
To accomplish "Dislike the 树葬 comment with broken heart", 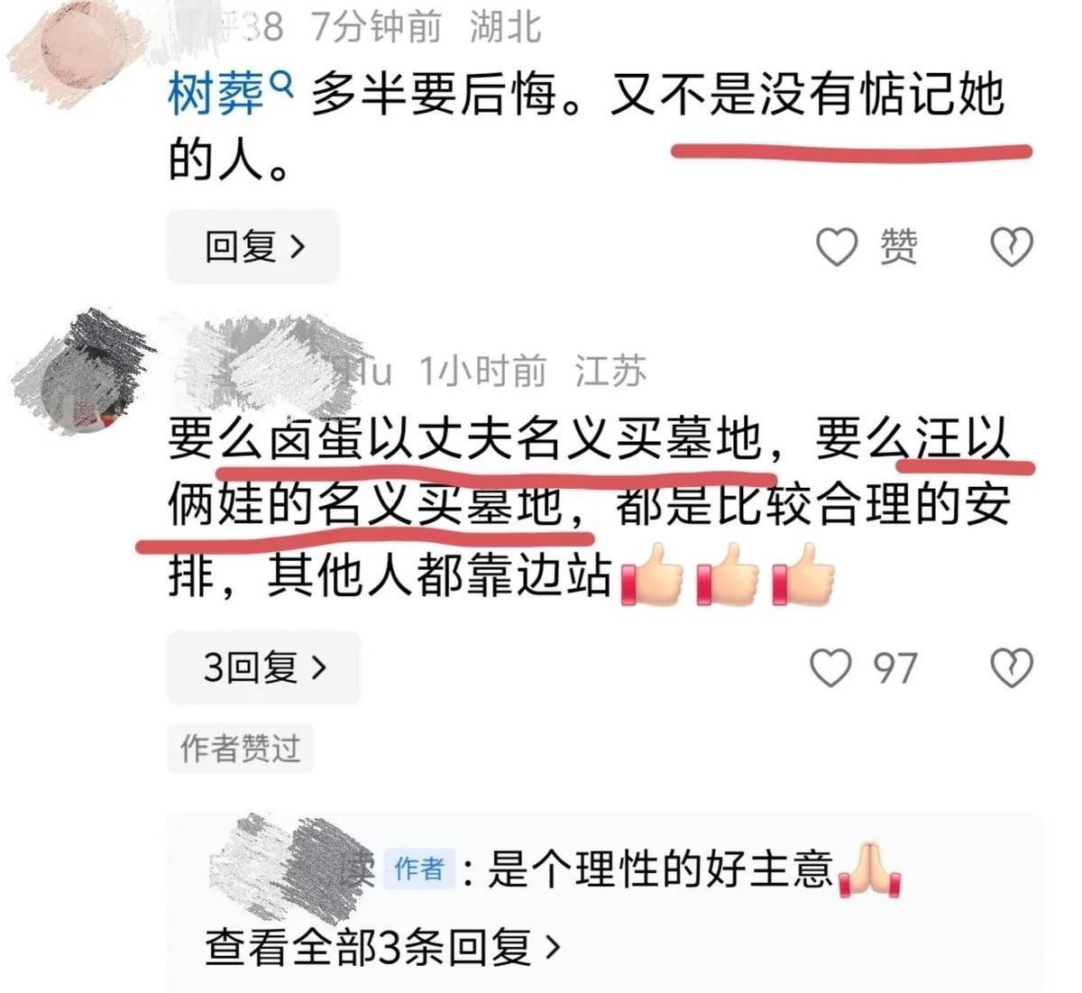I will pos(1011,247).
